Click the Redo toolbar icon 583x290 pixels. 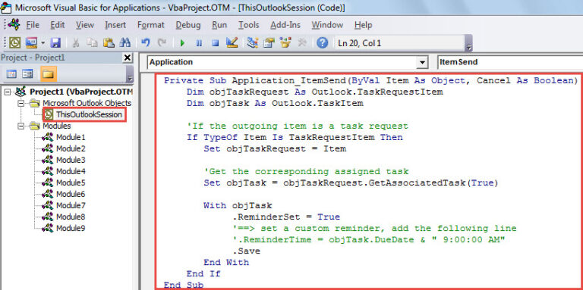click(162, 43)
